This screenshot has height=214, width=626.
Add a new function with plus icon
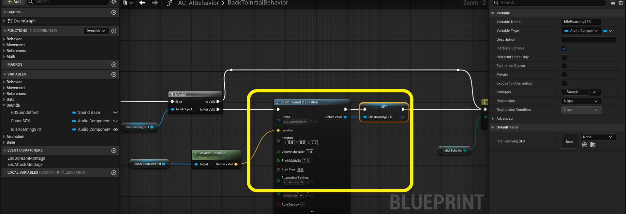pos(114,31)
